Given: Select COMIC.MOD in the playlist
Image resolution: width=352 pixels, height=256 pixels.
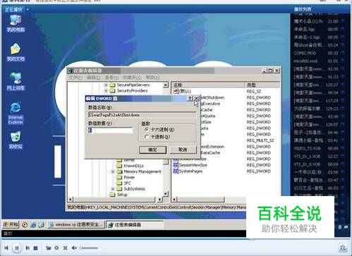Looking at the screenshot, I should click(x=316, y=53).
